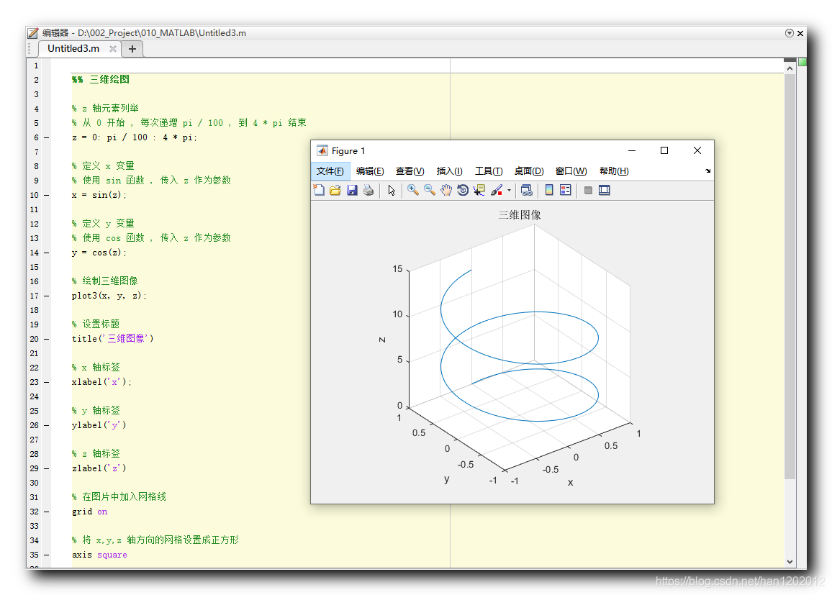Open the editor actions dropdown in the title bar
The height and width of the screenshot is (595, 832).
tap(789, 33)
